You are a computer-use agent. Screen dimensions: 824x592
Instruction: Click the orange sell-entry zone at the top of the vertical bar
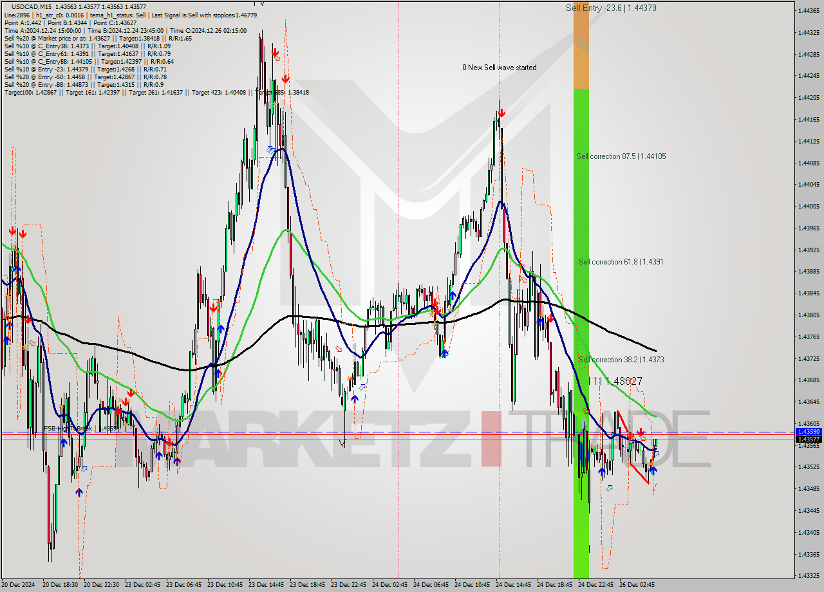(x=581, y=45)
